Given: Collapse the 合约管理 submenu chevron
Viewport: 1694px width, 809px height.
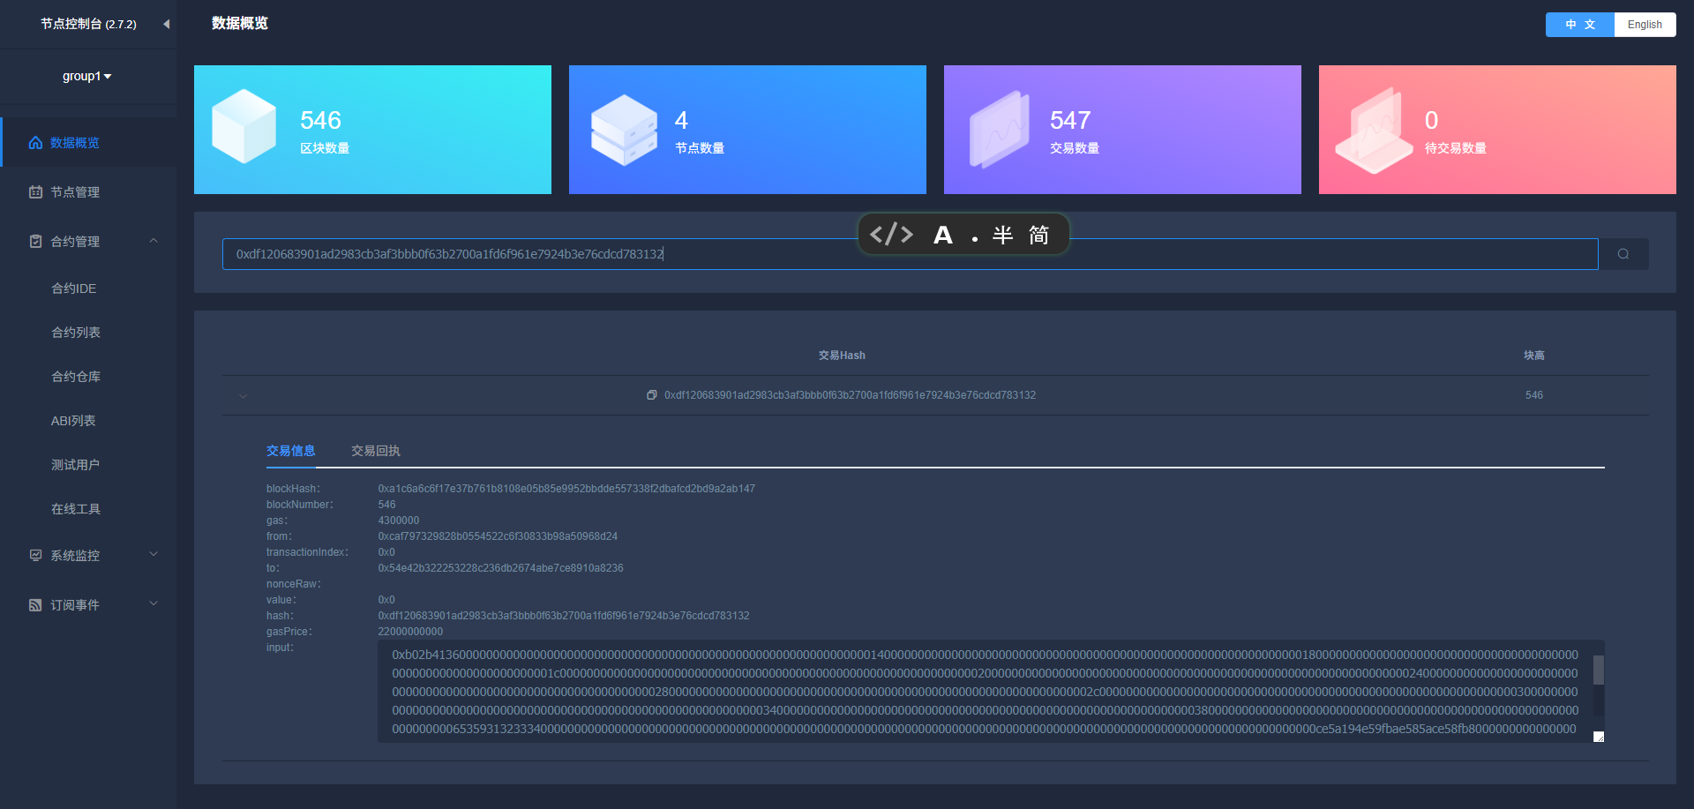Looking at the screenshot, I should coord(154,241).
